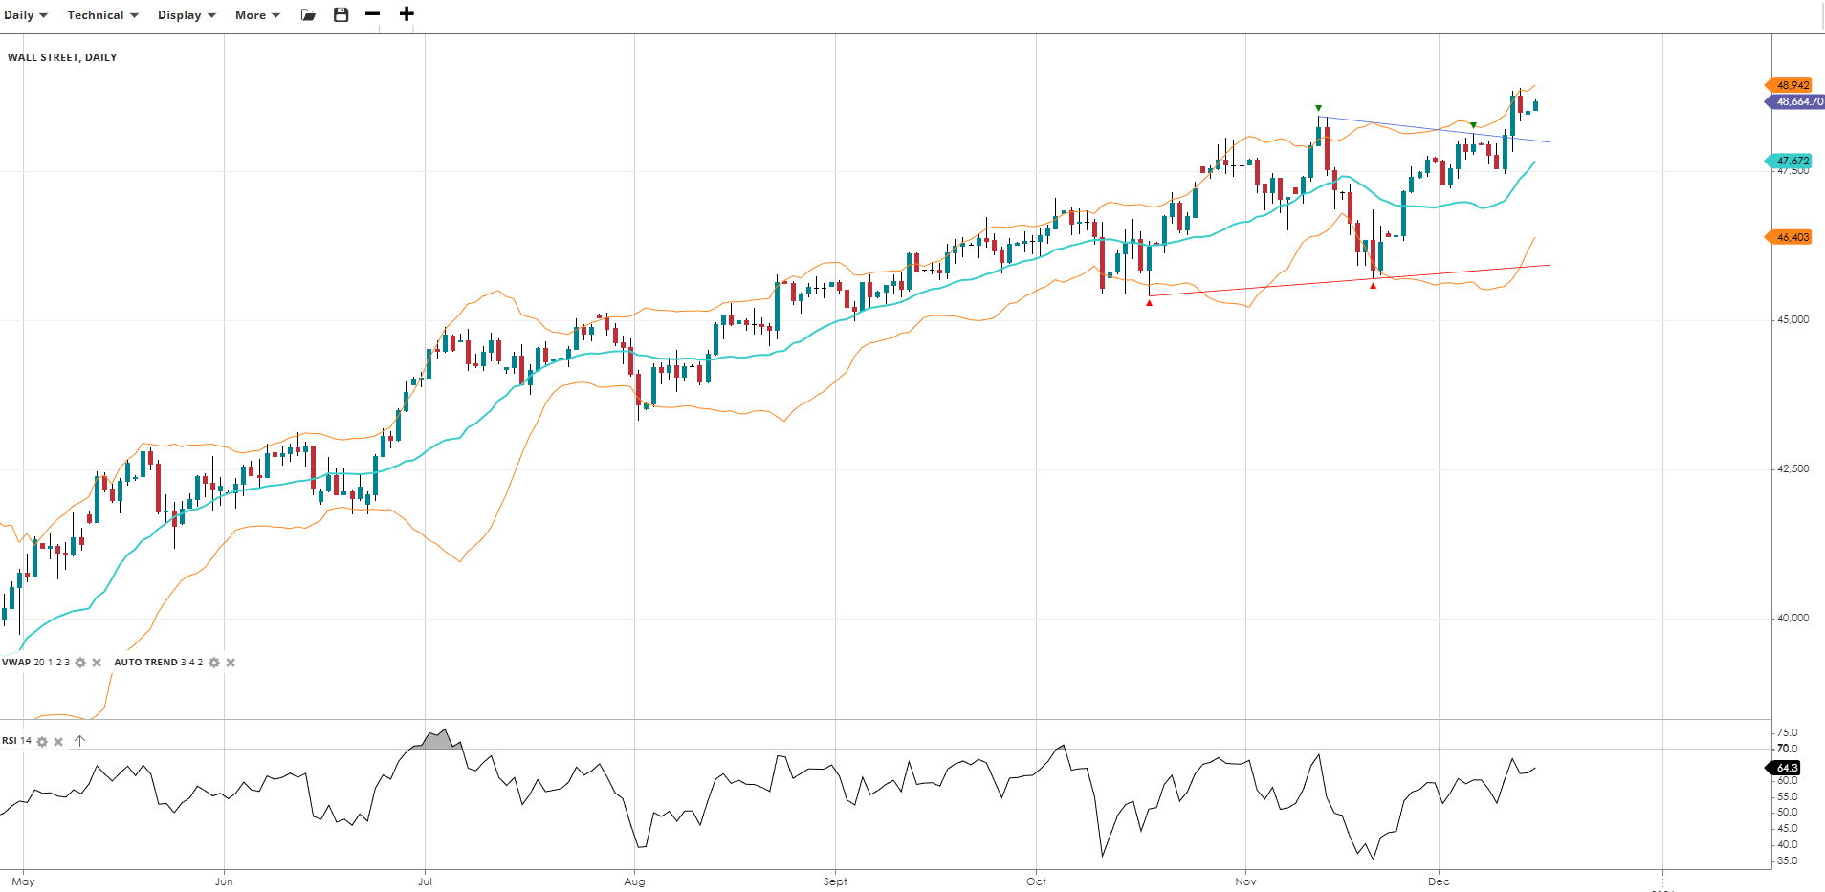Expand the Daily timeframe dropdown

click(x=26, y=15)
